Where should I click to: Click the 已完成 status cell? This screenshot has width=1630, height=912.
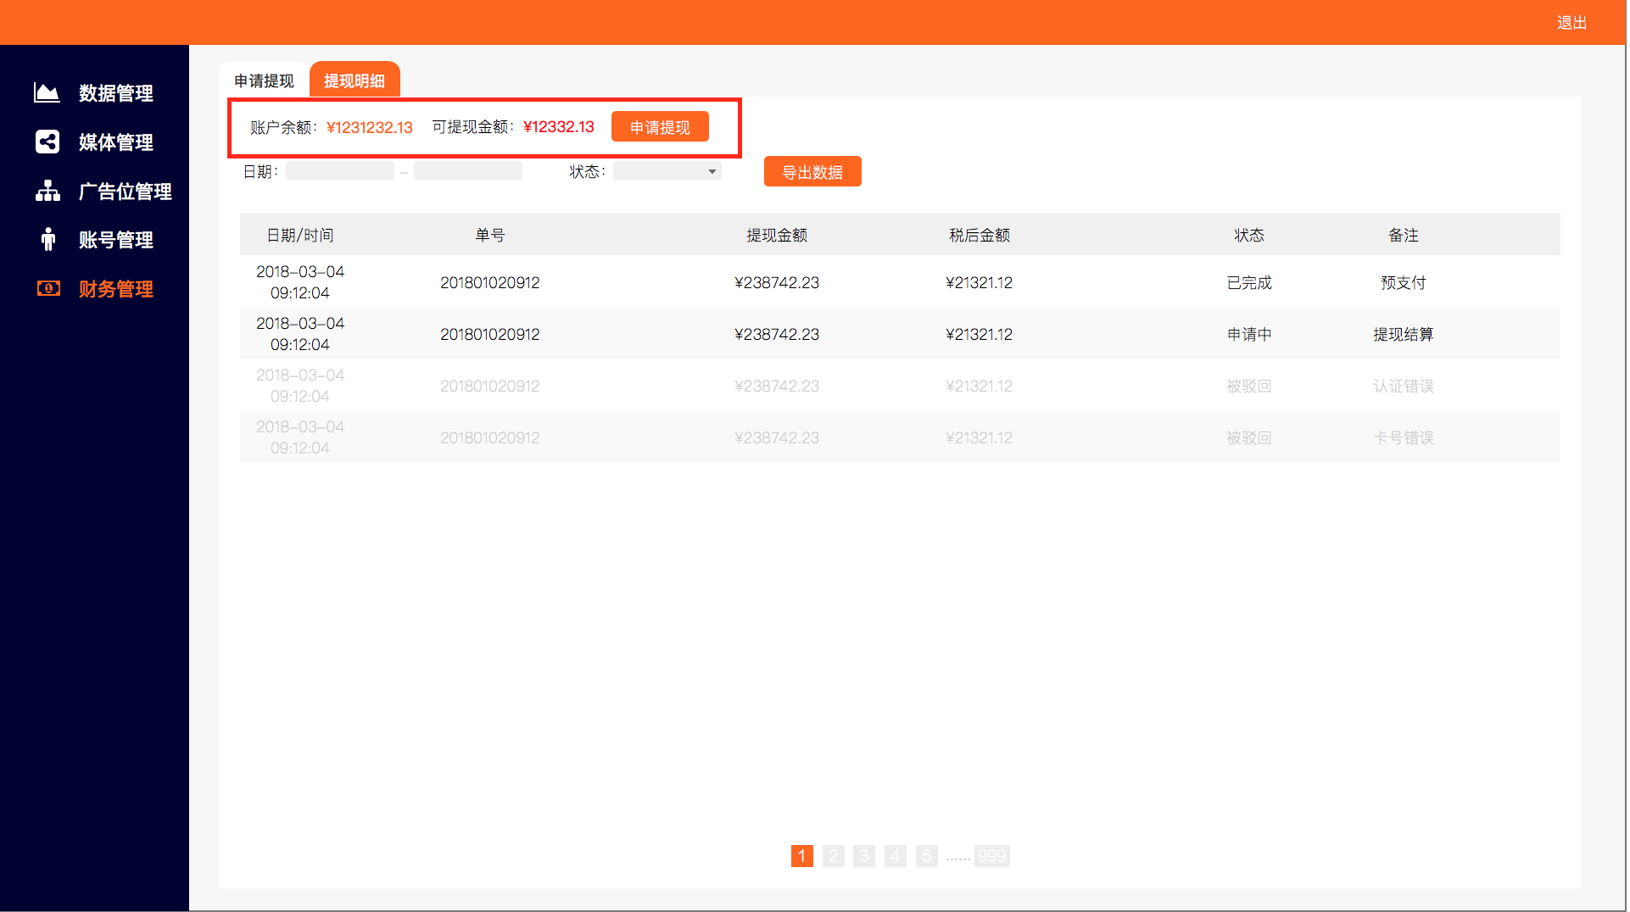pyautogui.click(x=1249, y=282)
